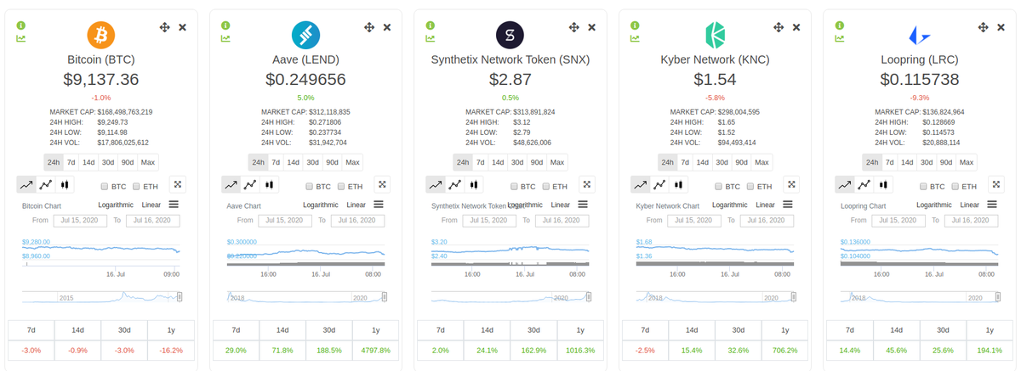The height and width of the screenshot is (371, 1021).
Task: Tick the BTC checkbox on Kyber card
Action: pos(719,186)
